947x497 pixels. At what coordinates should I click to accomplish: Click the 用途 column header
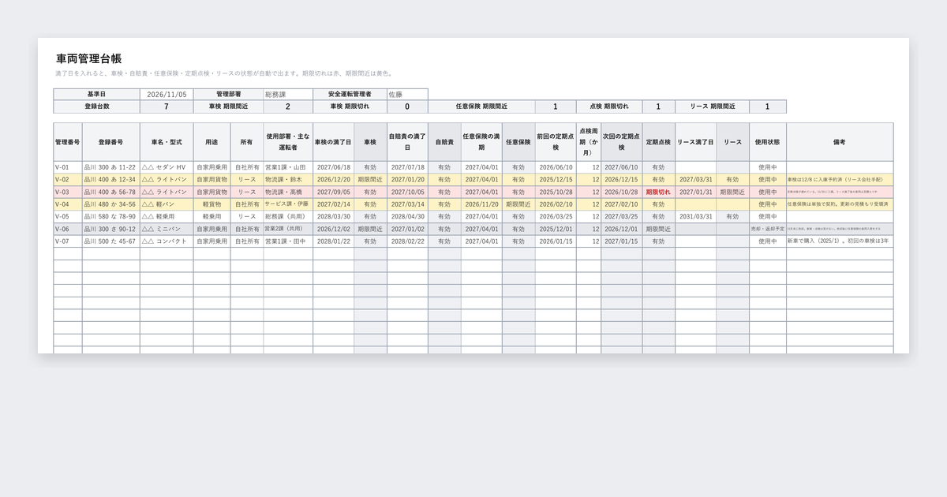[212, 142]
